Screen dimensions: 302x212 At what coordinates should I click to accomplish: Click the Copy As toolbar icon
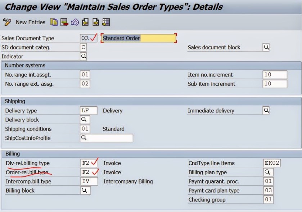tap(54, 22)
